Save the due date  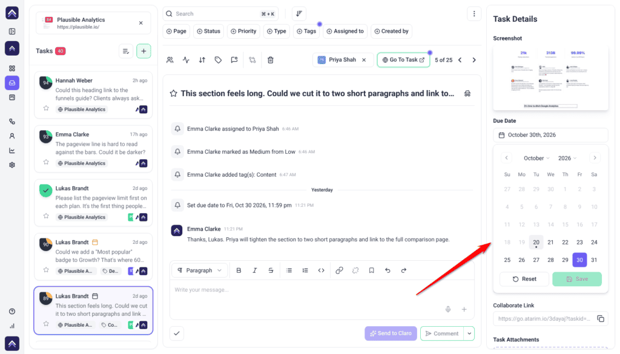(x=577, y=279)
